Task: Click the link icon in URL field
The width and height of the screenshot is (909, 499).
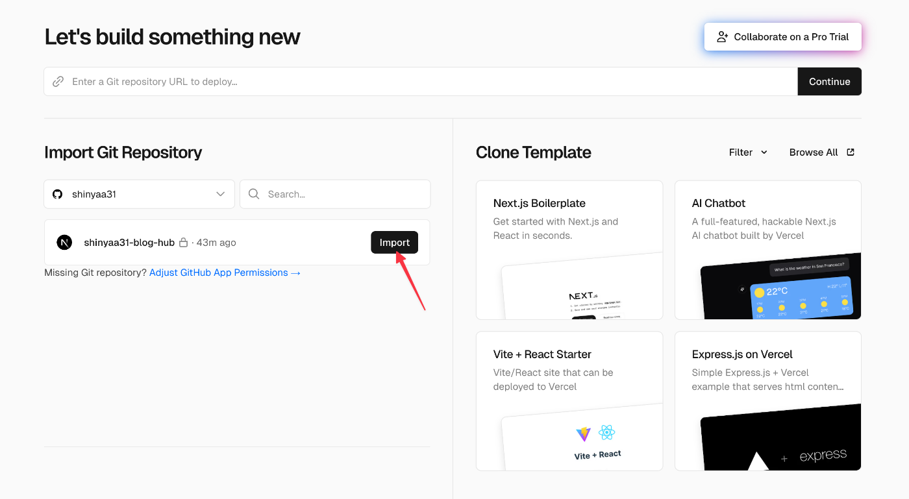Action: coord(58,82)
